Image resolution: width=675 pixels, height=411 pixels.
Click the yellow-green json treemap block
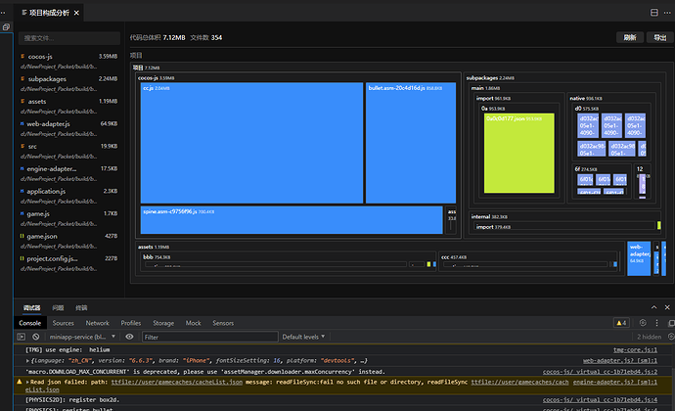pyautogui.click(x=519, y=152)
